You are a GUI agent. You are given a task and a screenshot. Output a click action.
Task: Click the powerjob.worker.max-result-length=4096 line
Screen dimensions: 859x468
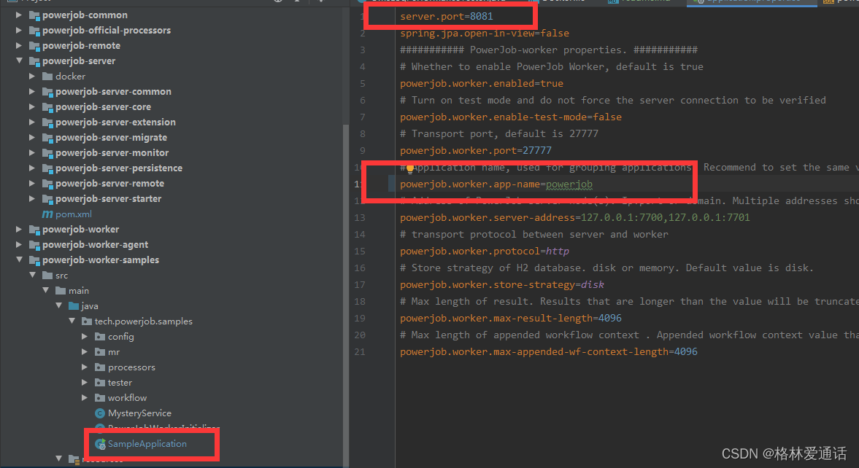511,318
